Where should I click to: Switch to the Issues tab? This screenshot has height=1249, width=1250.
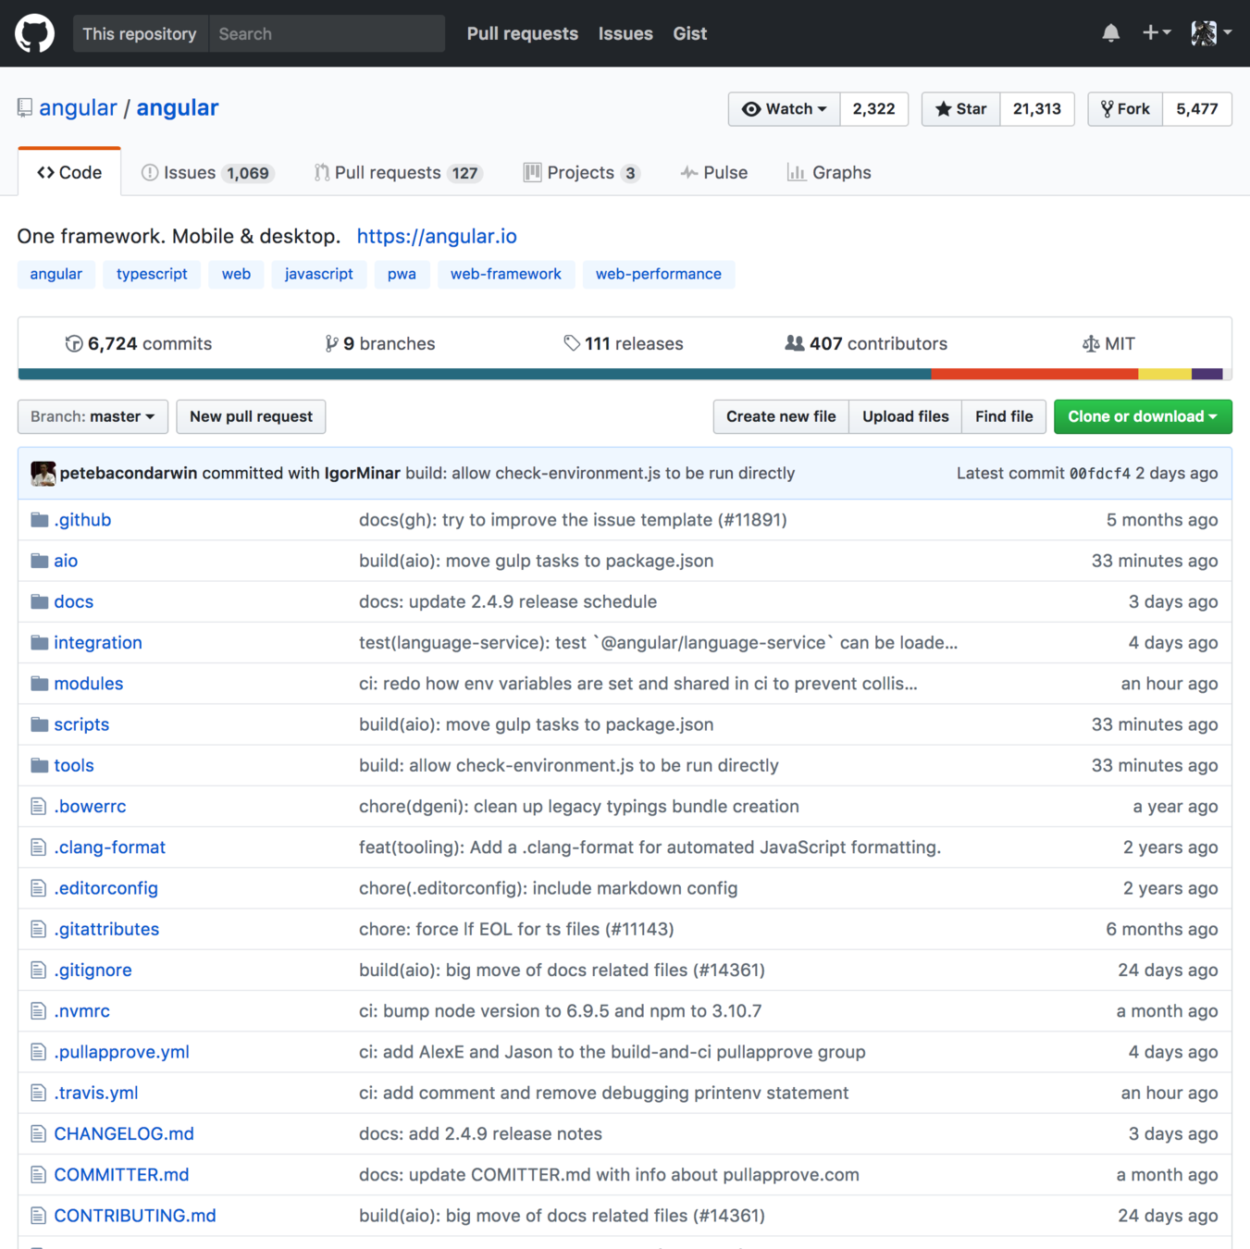206,173
